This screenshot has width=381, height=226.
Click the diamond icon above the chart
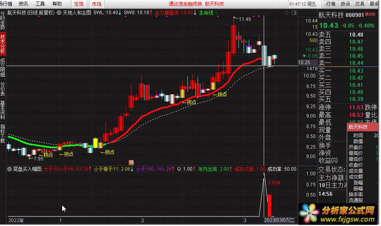click(x=287, y=13)
